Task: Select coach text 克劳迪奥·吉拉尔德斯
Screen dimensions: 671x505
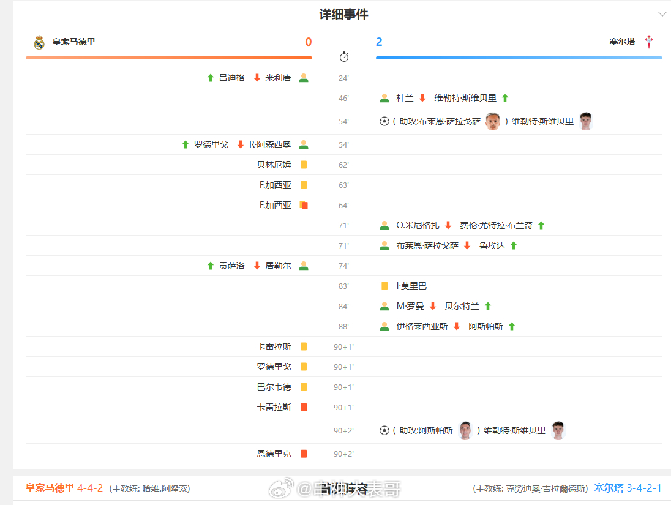Action: pos(545,488)
